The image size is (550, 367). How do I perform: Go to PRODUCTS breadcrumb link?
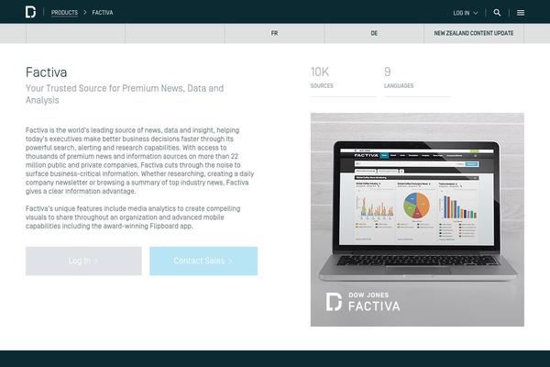(x=64, y=13)
